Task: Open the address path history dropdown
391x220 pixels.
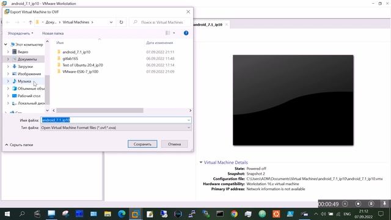Action: click(x=111, y=22)
